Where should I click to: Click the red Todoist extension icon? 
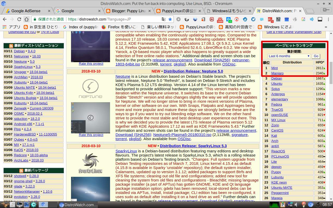270,19
